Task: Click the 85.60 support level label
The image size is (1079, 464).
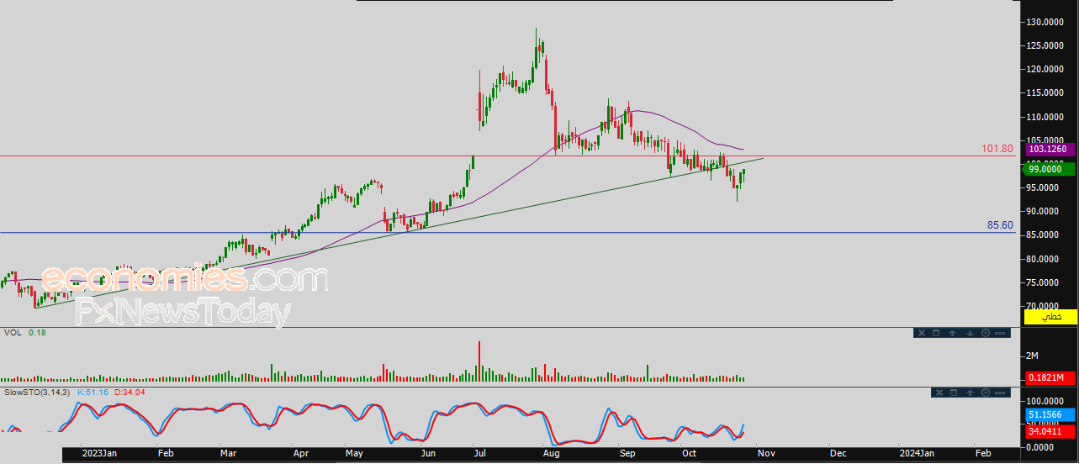Action: pos(1000,225)
